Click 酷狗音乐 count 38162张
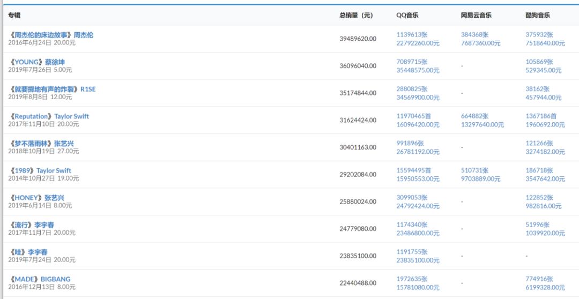The width and height of the screenshot is (579, 299). click(538, 89)
